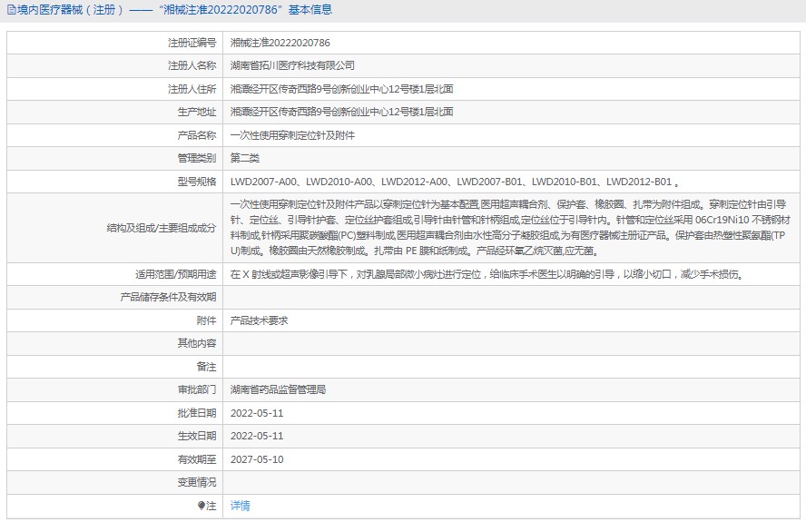
Task: Click the 管理类别 label
Action: tap(197, 158)
